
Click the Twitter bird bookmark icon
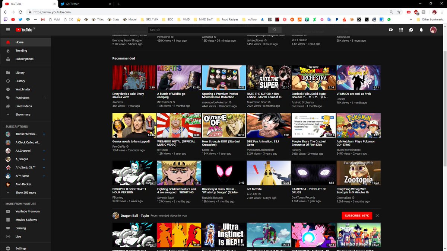click(x=20, y=19)
